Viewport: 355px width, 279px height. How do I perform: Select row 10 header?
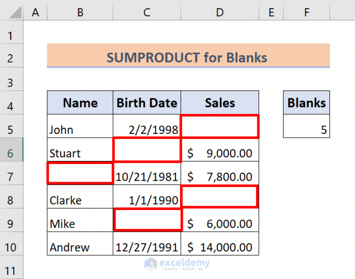(12, 244)
